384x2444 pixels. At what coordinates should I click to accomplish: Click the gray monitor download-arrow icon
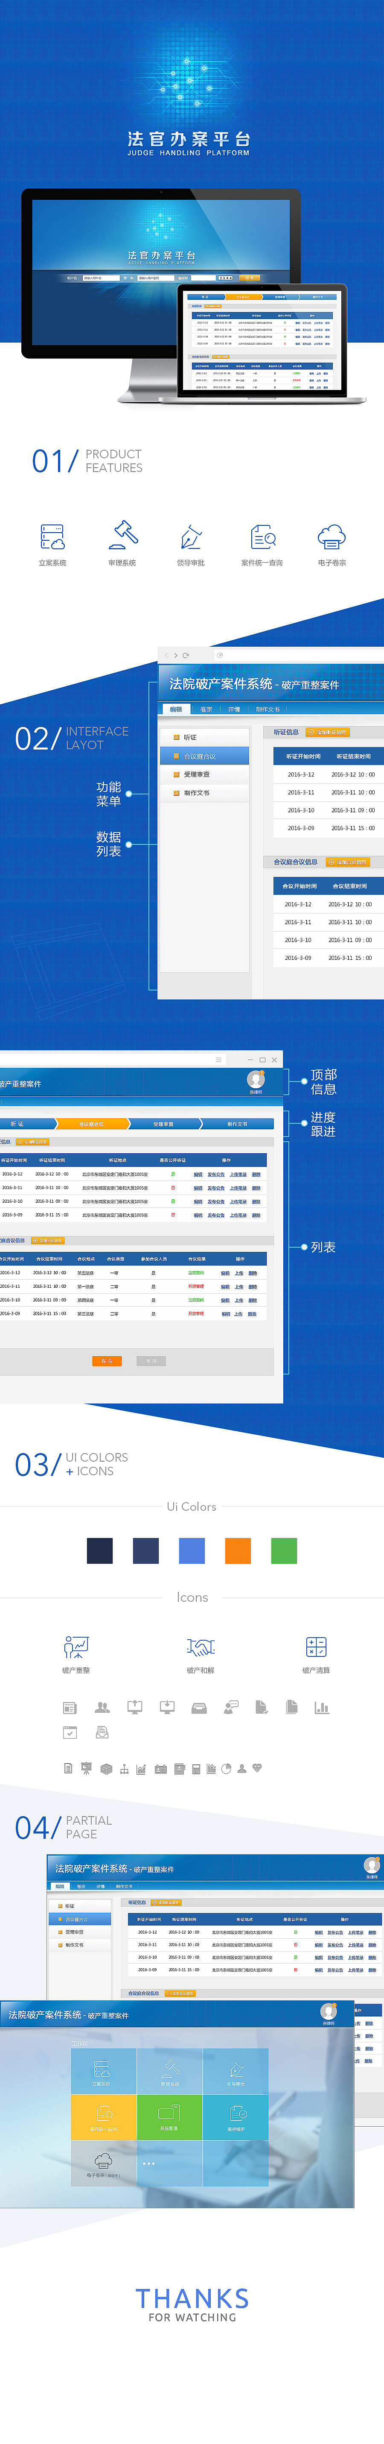(167, 1707)
